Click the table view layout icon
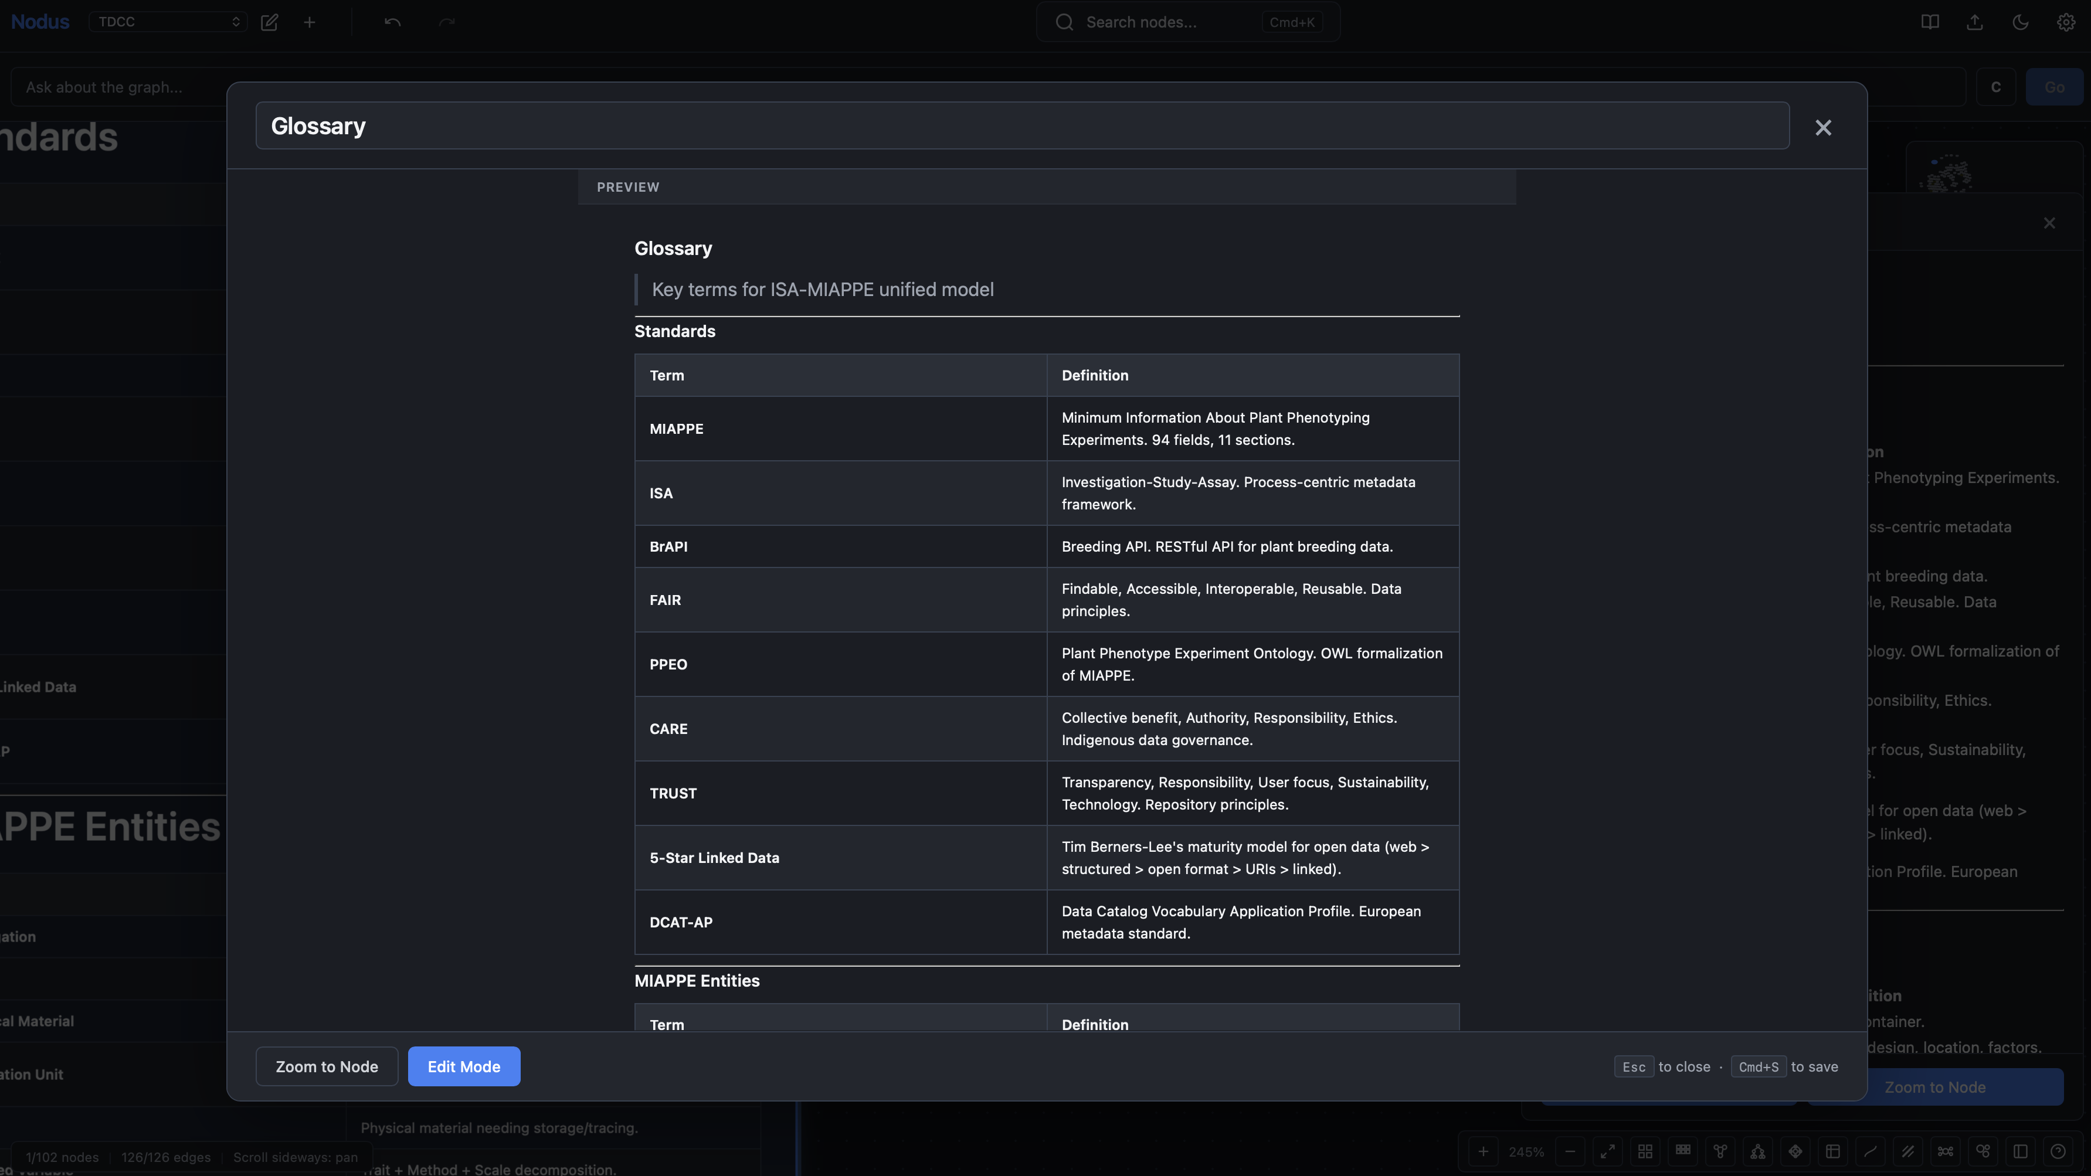This screenshot has height=1176, width=2091. (x=1833, y=1151)
